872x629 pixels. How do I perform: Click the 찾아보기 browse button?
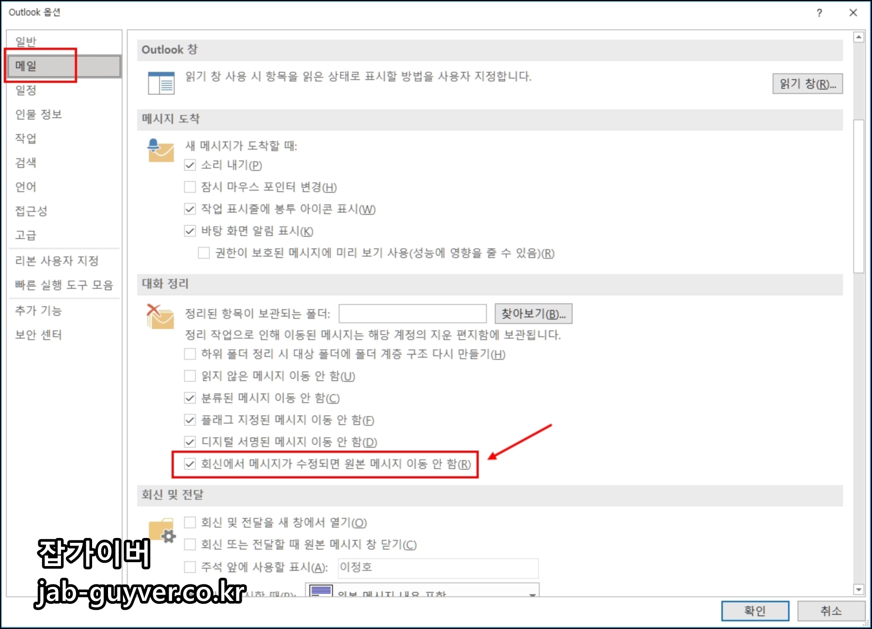tap(533, 314)
